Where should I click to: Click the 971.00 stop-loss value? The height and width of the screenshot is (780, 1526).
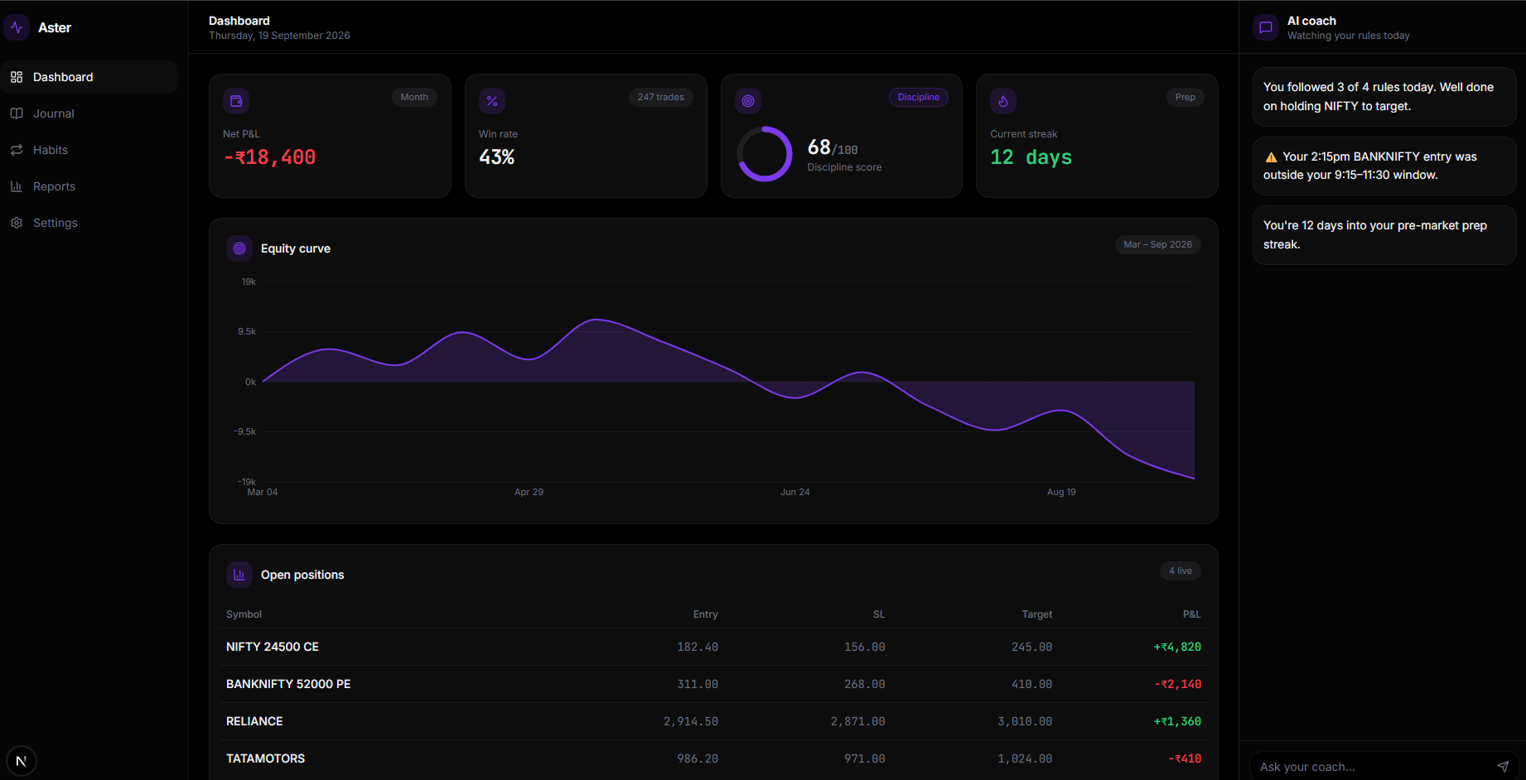click(865, 758)
